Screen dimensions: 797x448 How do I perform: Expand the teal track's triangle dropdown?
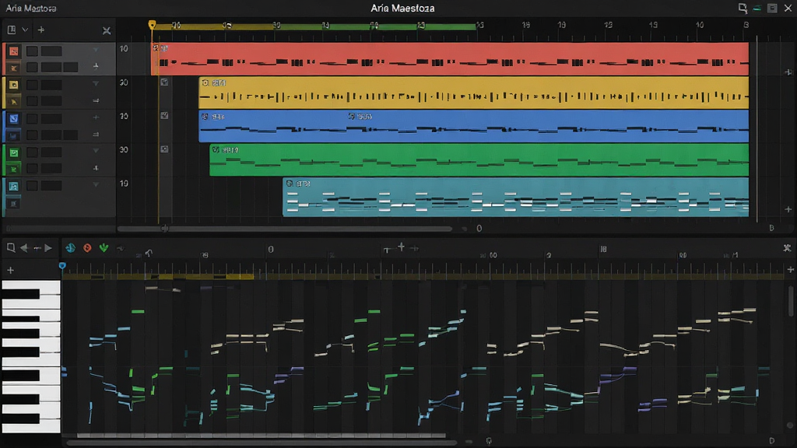click(x=96, y=184)
